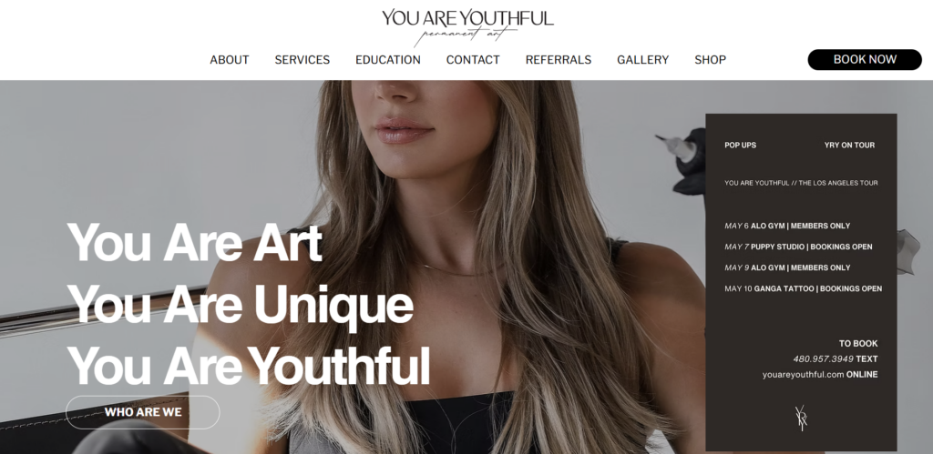Click the Who Are We button

pos(143,412)
